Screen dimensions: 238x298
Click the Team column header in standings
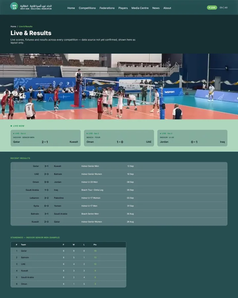click(23, 245)
